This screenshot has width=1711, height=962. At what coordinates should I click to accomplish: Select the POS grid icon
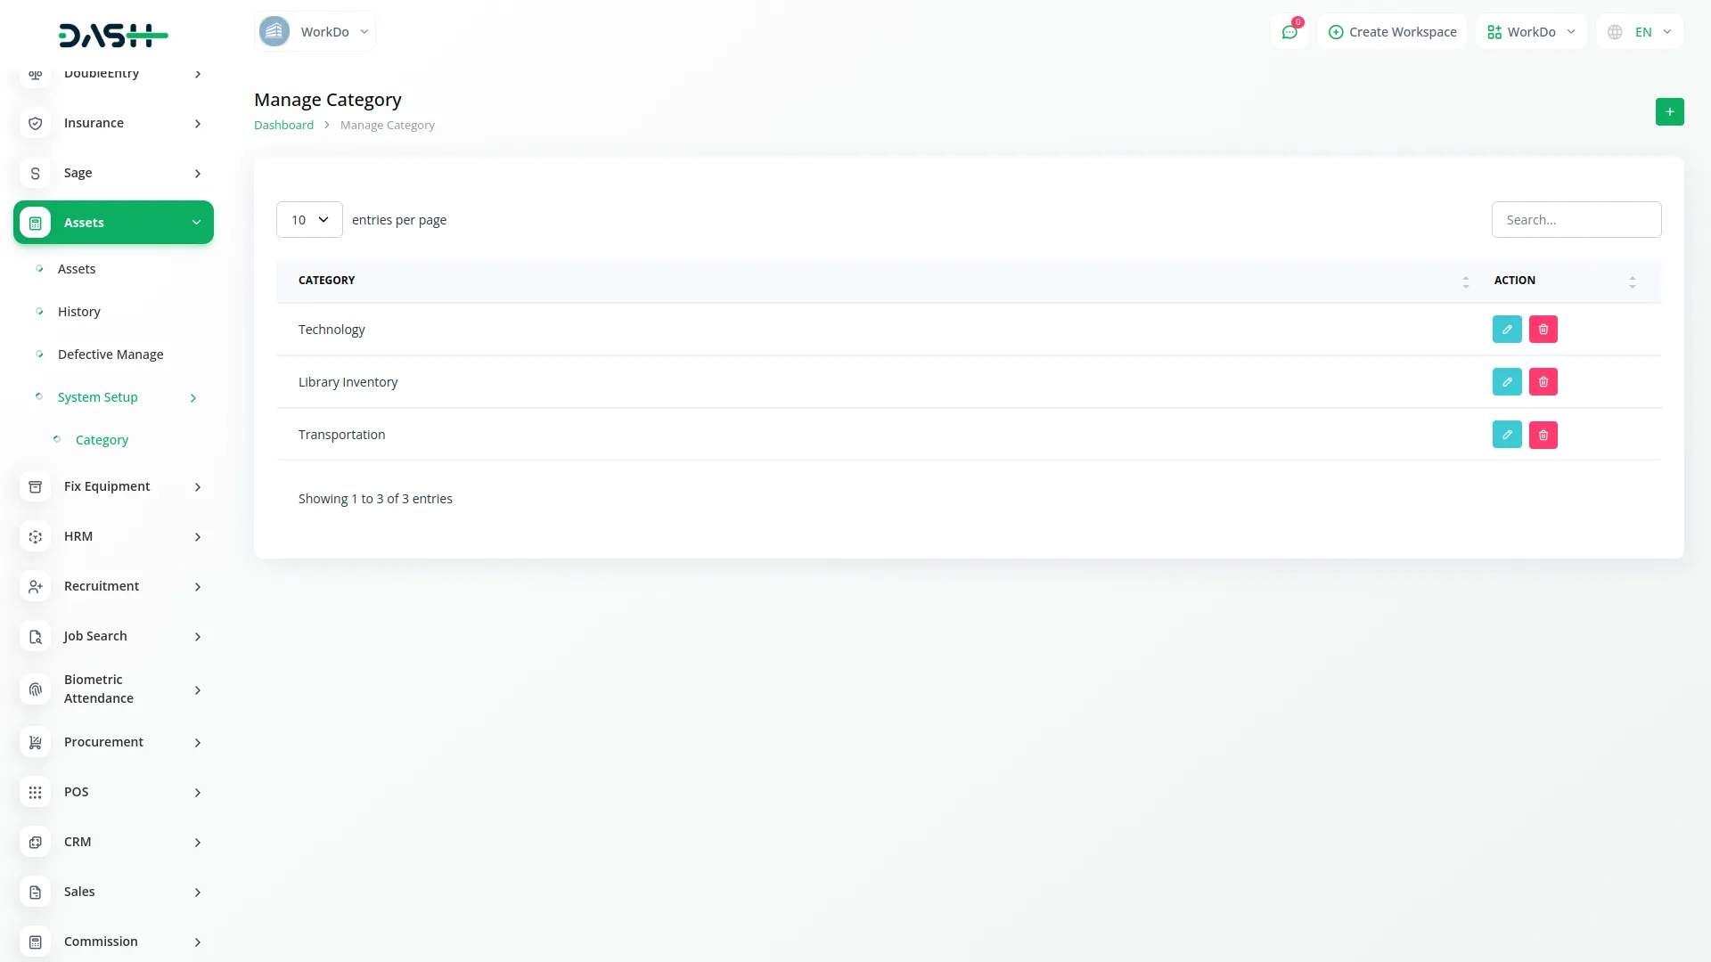point(35,792)
